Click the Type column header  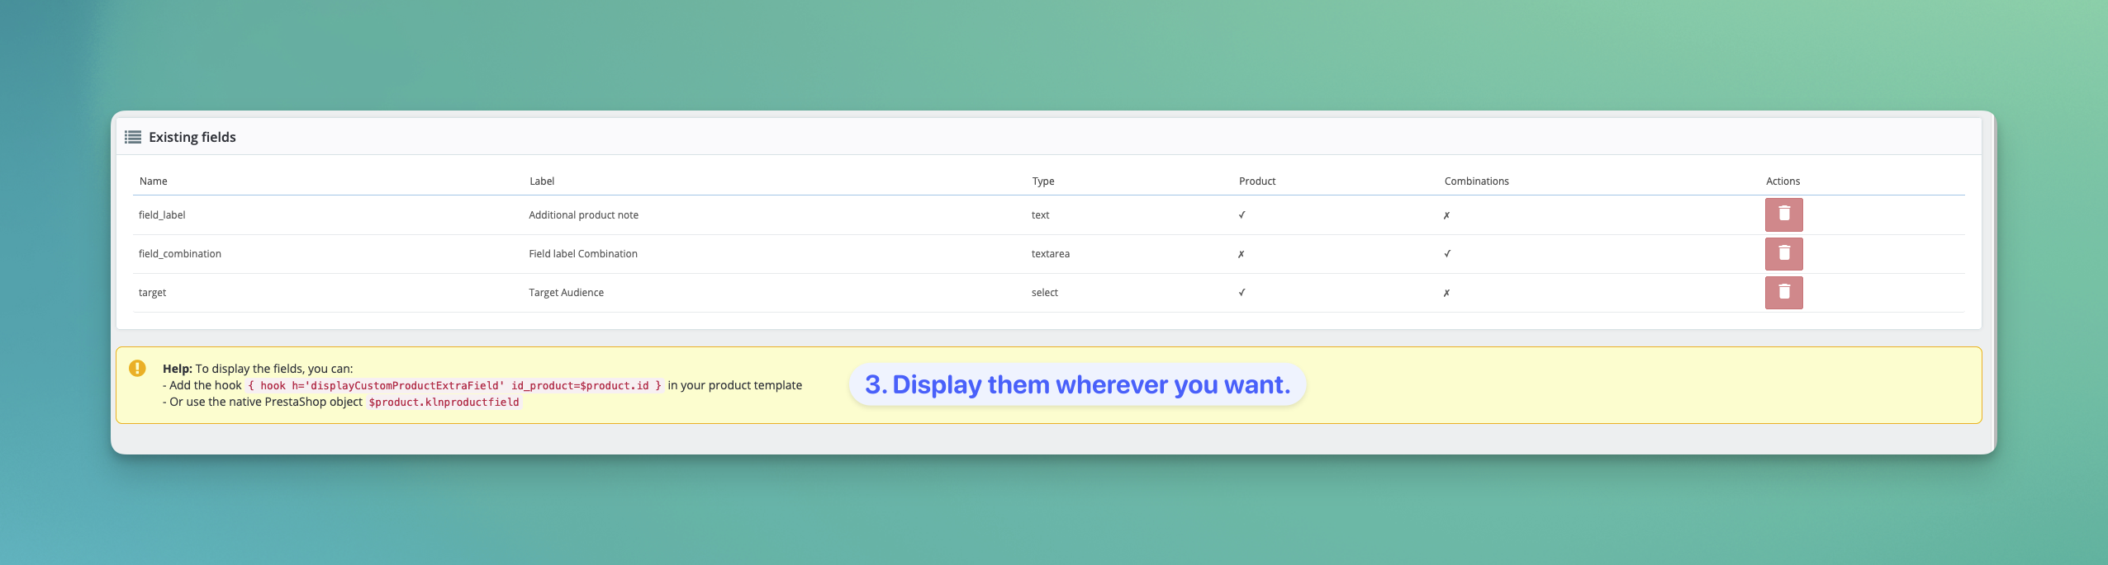[x=1042, y=181]
